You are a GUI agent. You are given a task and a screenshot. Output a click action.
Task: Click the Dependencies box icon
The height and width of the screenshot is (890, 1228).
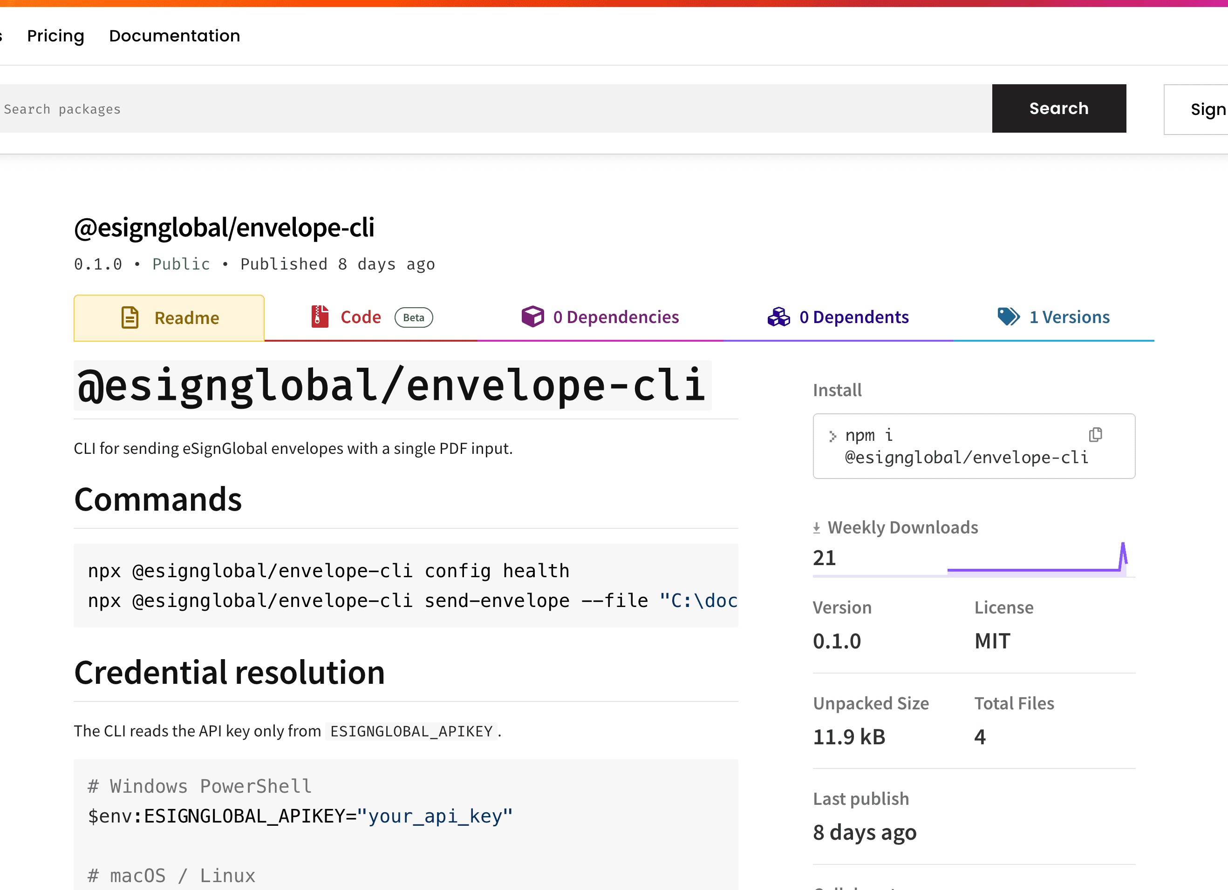533,317
